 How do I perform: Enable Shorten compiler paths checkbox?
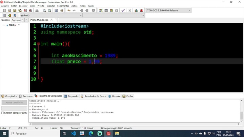(x=3, y=113)
